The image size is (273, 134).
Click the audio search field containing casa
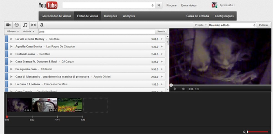pyautogui.click(x=97, y=32)
